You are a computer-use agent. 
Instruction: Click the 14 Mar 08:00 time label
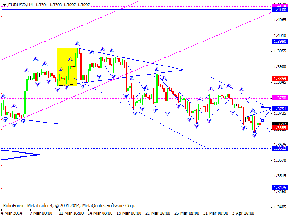pos(100,213)
